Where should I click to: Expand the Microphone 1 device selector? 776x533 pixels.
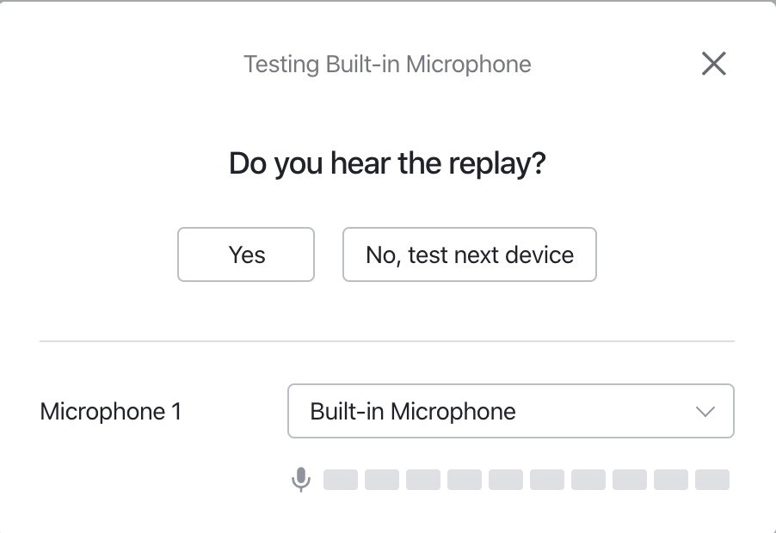click(x=511, y=411)
